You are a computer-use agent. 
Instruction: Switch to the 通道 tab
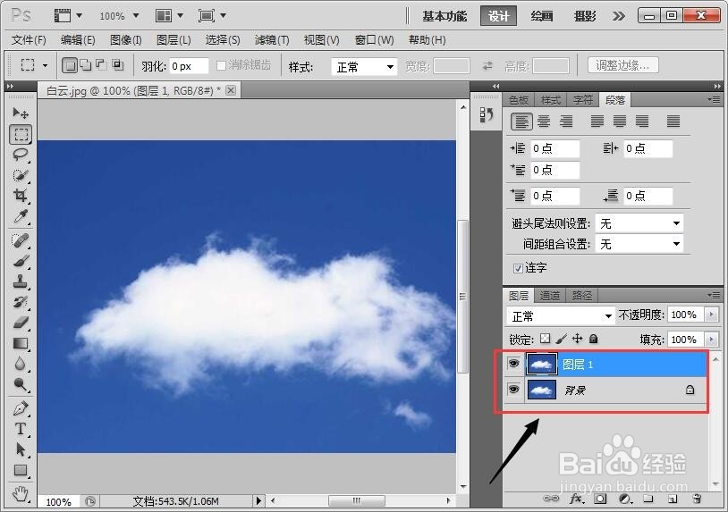(550, 296)
